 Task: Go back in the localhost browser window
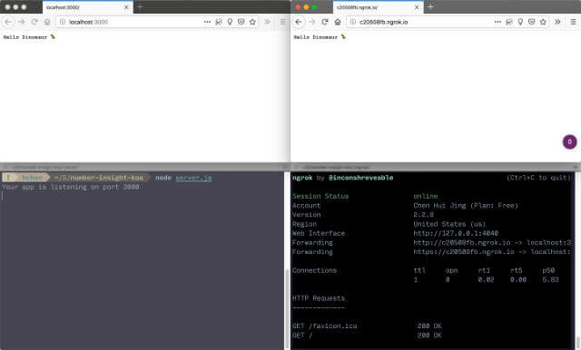click(x=8, y=22)
